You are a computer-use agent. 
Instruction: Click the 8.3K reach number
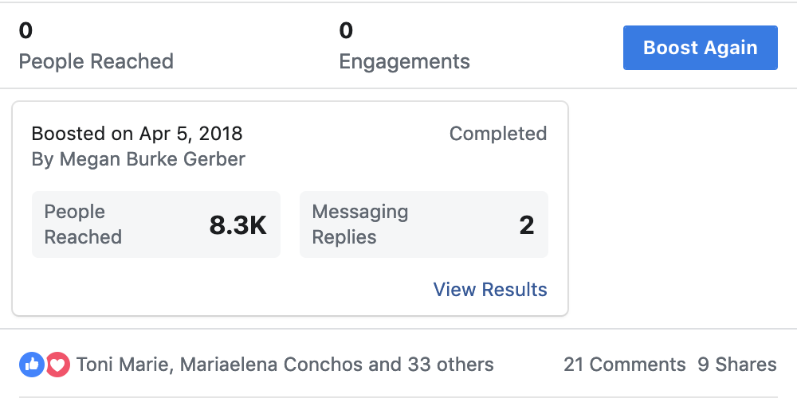click(x=238, y=225)
